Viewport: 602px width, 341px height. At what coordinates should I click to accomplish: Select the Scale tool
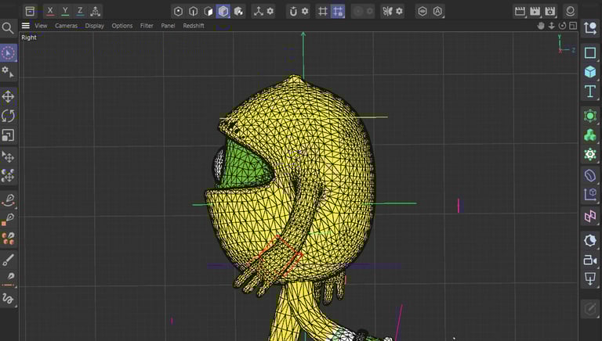pyautogui.click(x=8, y=135)
